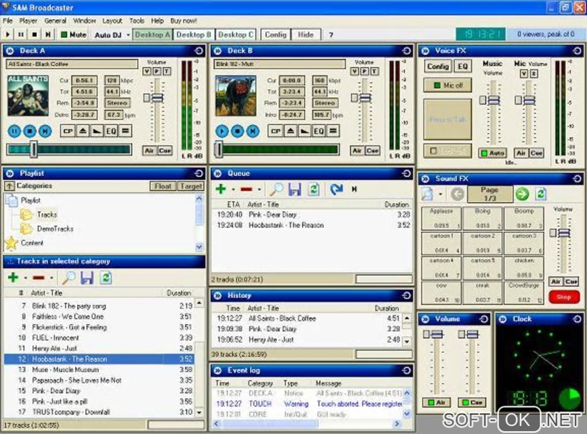The width and height of the screenshot is (587, 434).
Task: Open Voice FX EQ button
Action: click(x=463, y=67)
